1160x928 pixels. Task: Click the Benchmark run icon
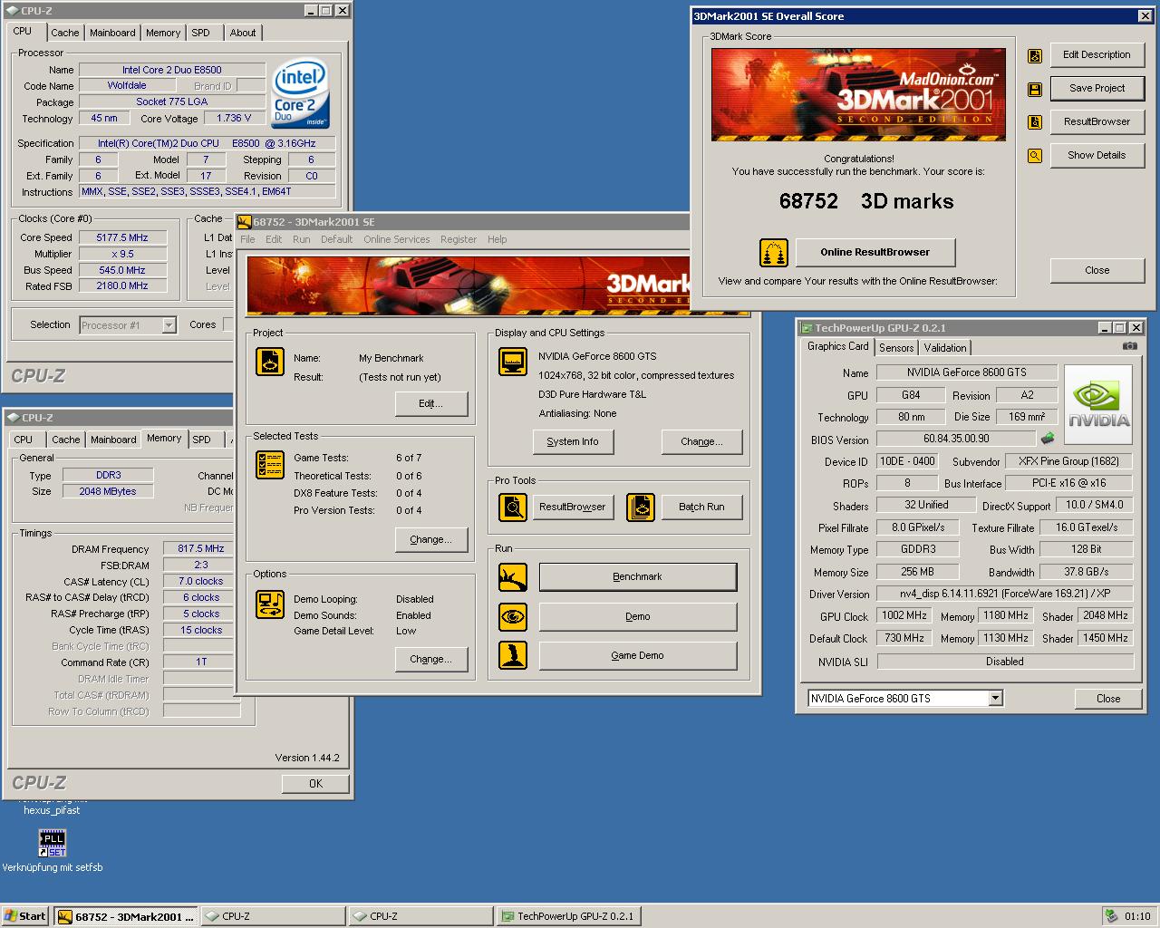pos(513,576)
